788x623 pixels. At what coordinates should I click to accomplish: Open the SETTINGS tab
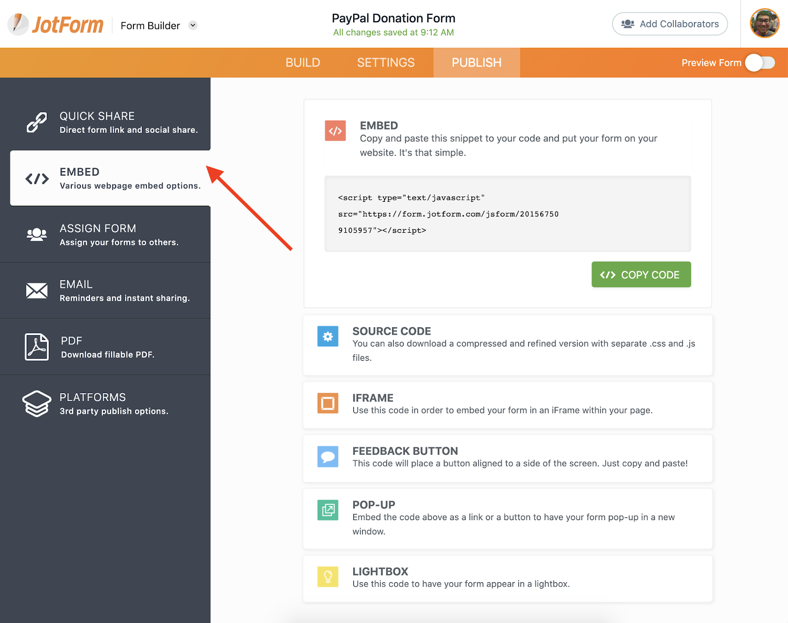coord(386,62)
